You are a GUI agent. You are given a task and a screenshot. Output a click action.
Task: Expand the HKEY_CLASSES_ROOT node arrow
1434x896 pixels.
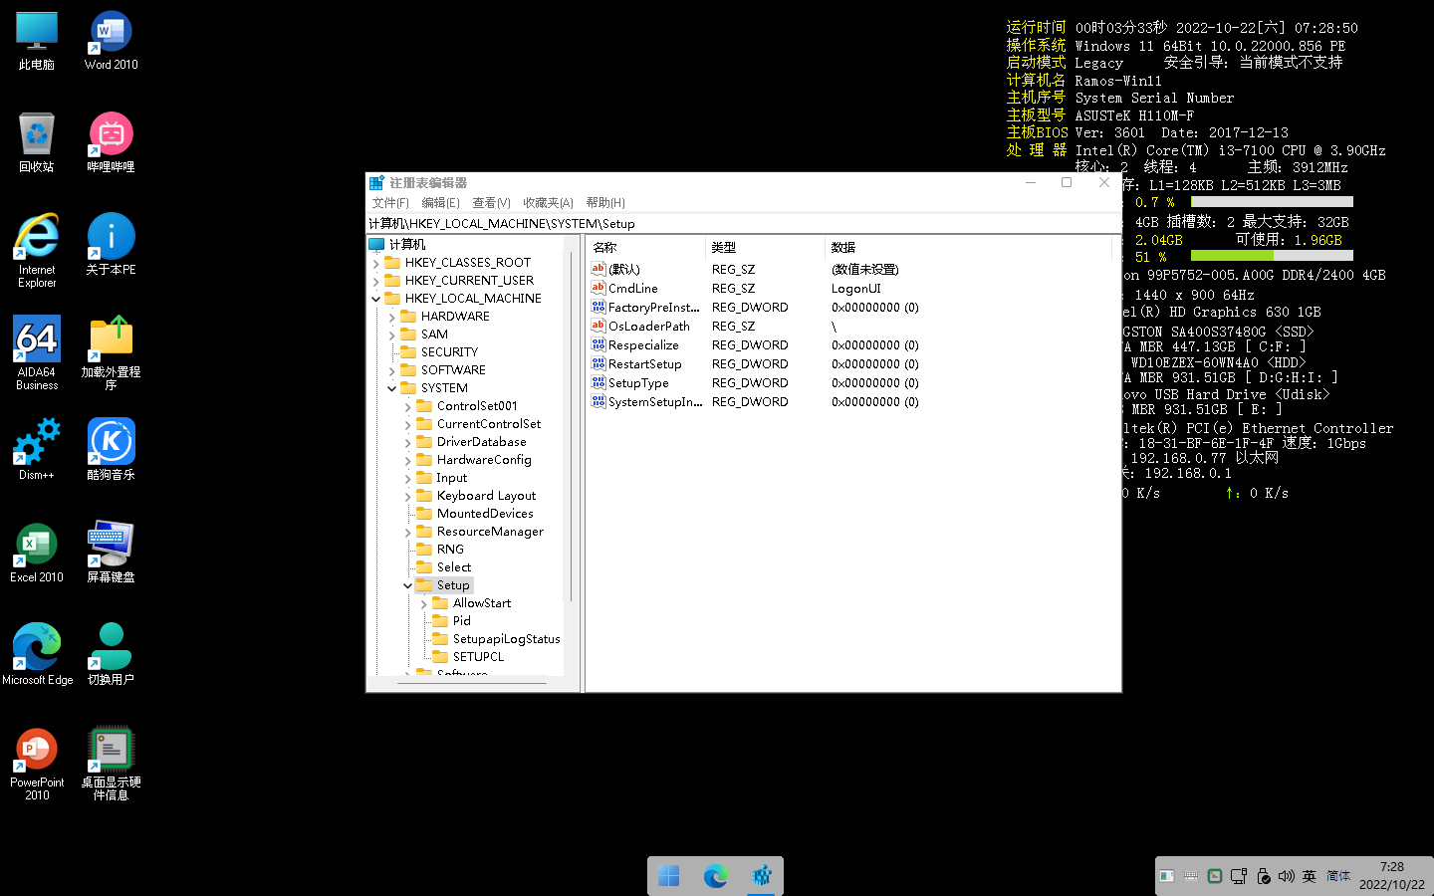375,263
